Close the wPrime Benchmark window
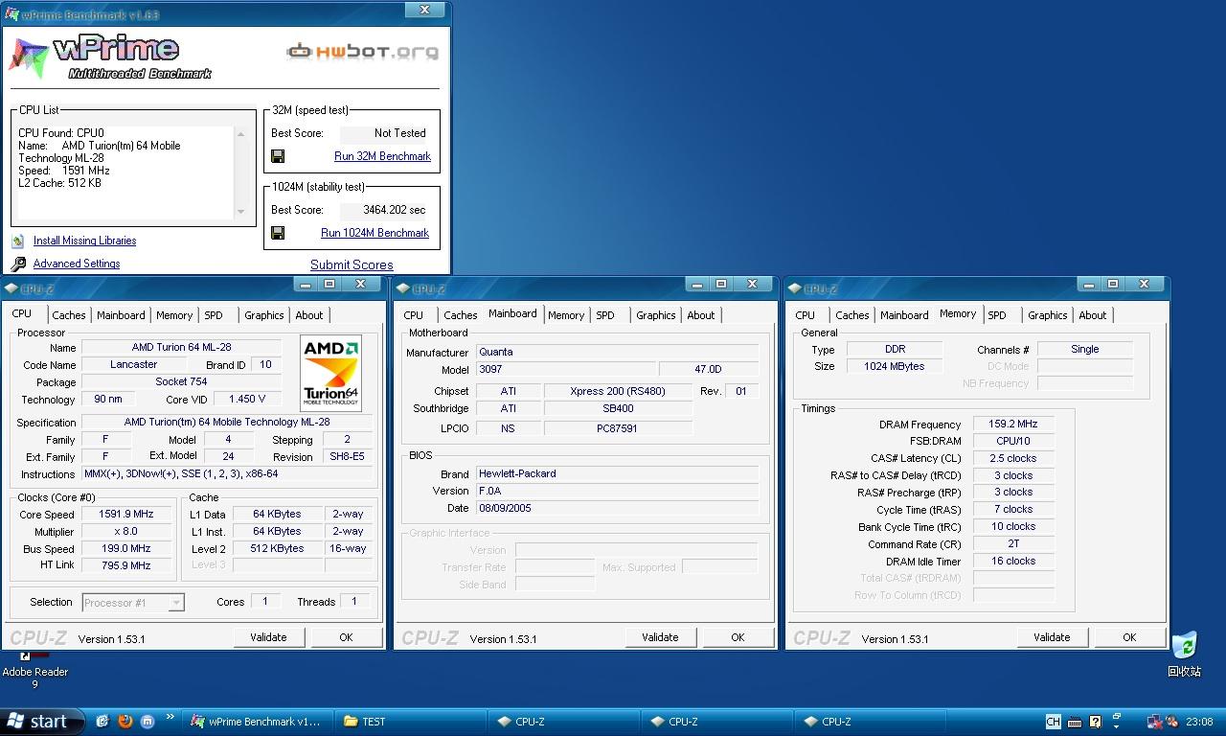 424,10
